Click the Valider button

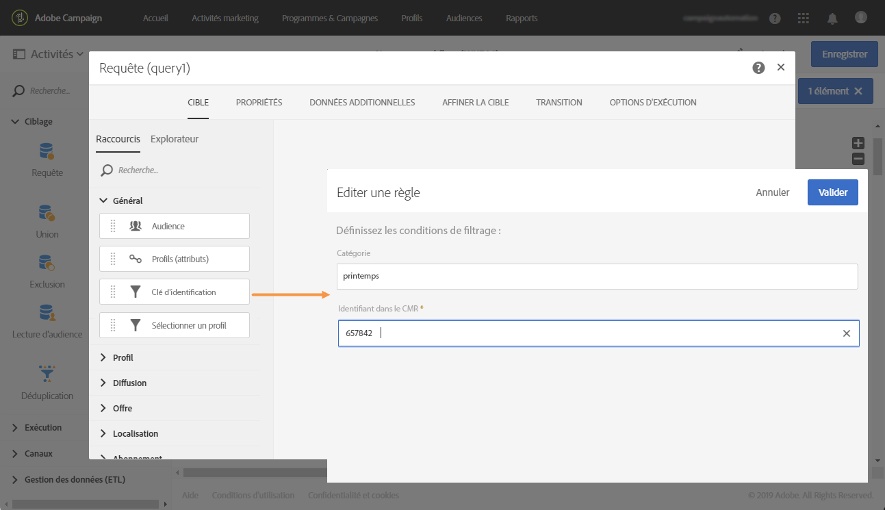click(x=833, y=192)
